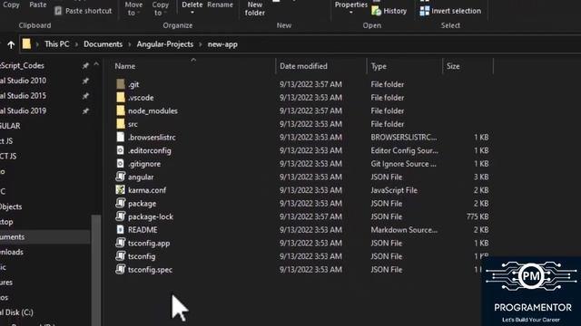Click the Rename button
The width and height of the screenshot is (581, 326).
[220, 5]
